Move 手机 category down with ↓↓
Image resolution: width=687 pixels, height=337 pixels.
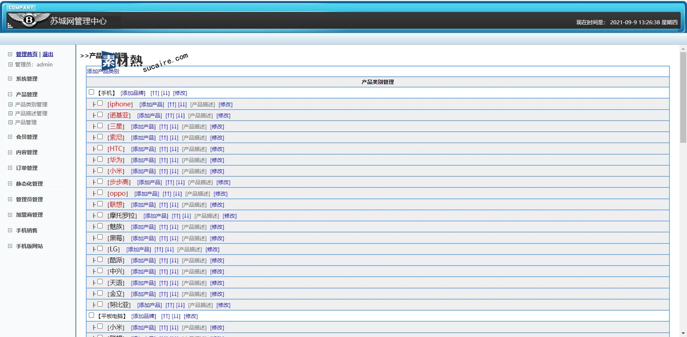click(165, 93)
